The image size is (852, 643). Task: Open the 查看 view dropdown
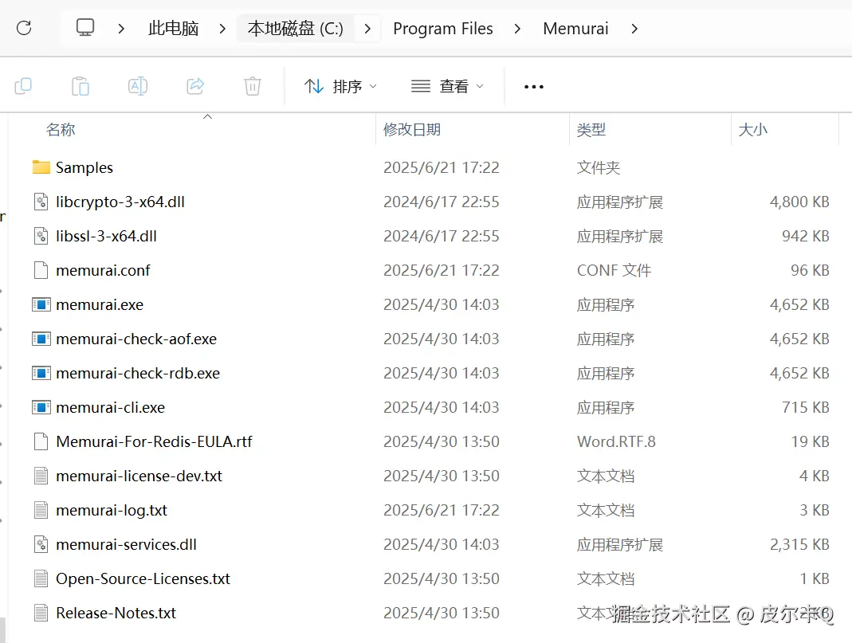click(x=447, y=86)
